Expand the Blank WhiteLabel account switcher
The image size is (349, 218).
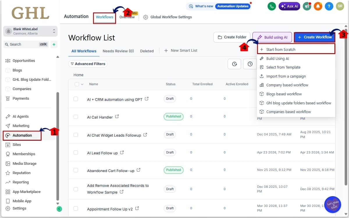click(x=31, y=31)
